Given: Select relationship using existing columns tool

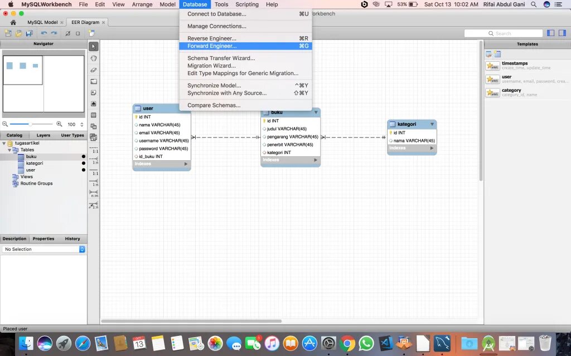Looking at the screenshot, I should click(94, 205).
